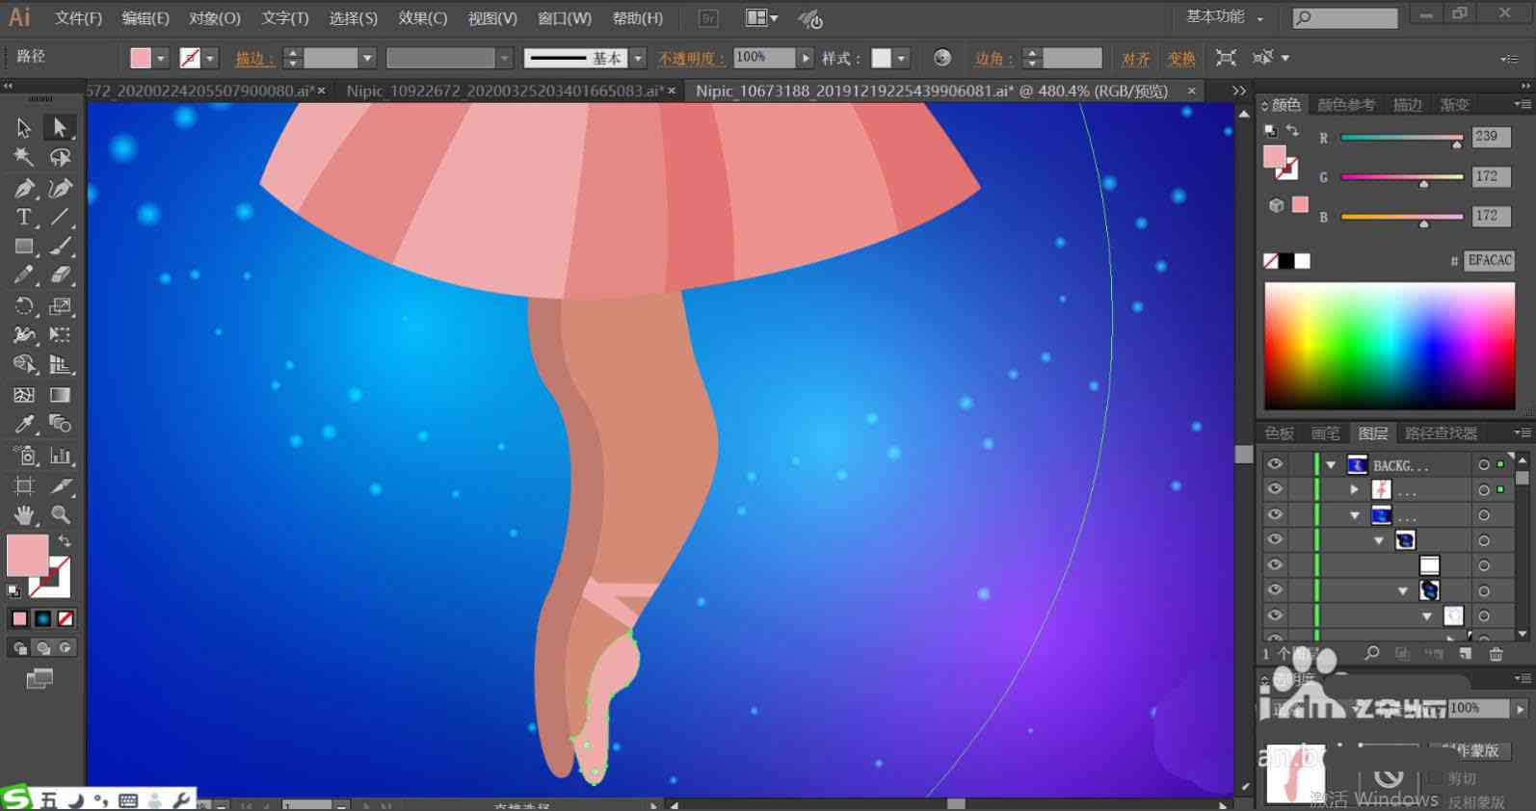Activate the Zoom tool
Viewport: 1536px width, 811px height.
pos(60,514)
